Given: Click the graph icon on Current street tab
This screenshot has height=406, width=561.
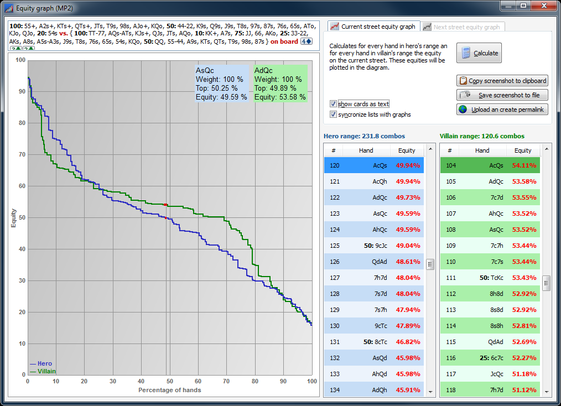Looking at the screenshot, I should point(335,27).
